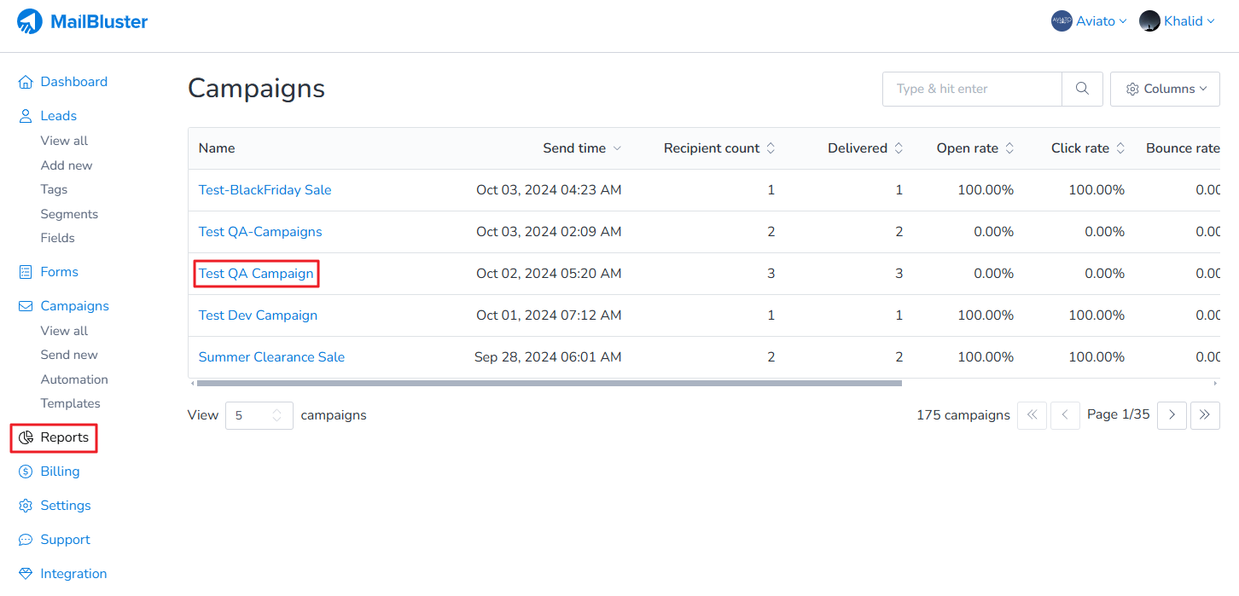Screen dimensions: 1239x596
Task: Open Test-BlackFriday Sale campaign
Action: 265,190
